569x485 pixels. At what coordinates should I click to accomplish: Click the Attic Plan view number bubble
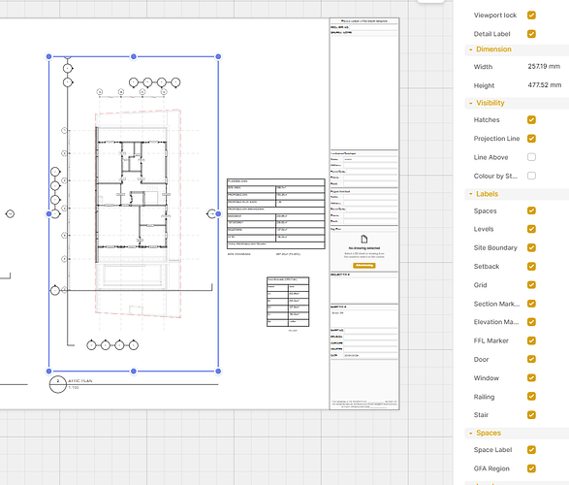(58, 384)
